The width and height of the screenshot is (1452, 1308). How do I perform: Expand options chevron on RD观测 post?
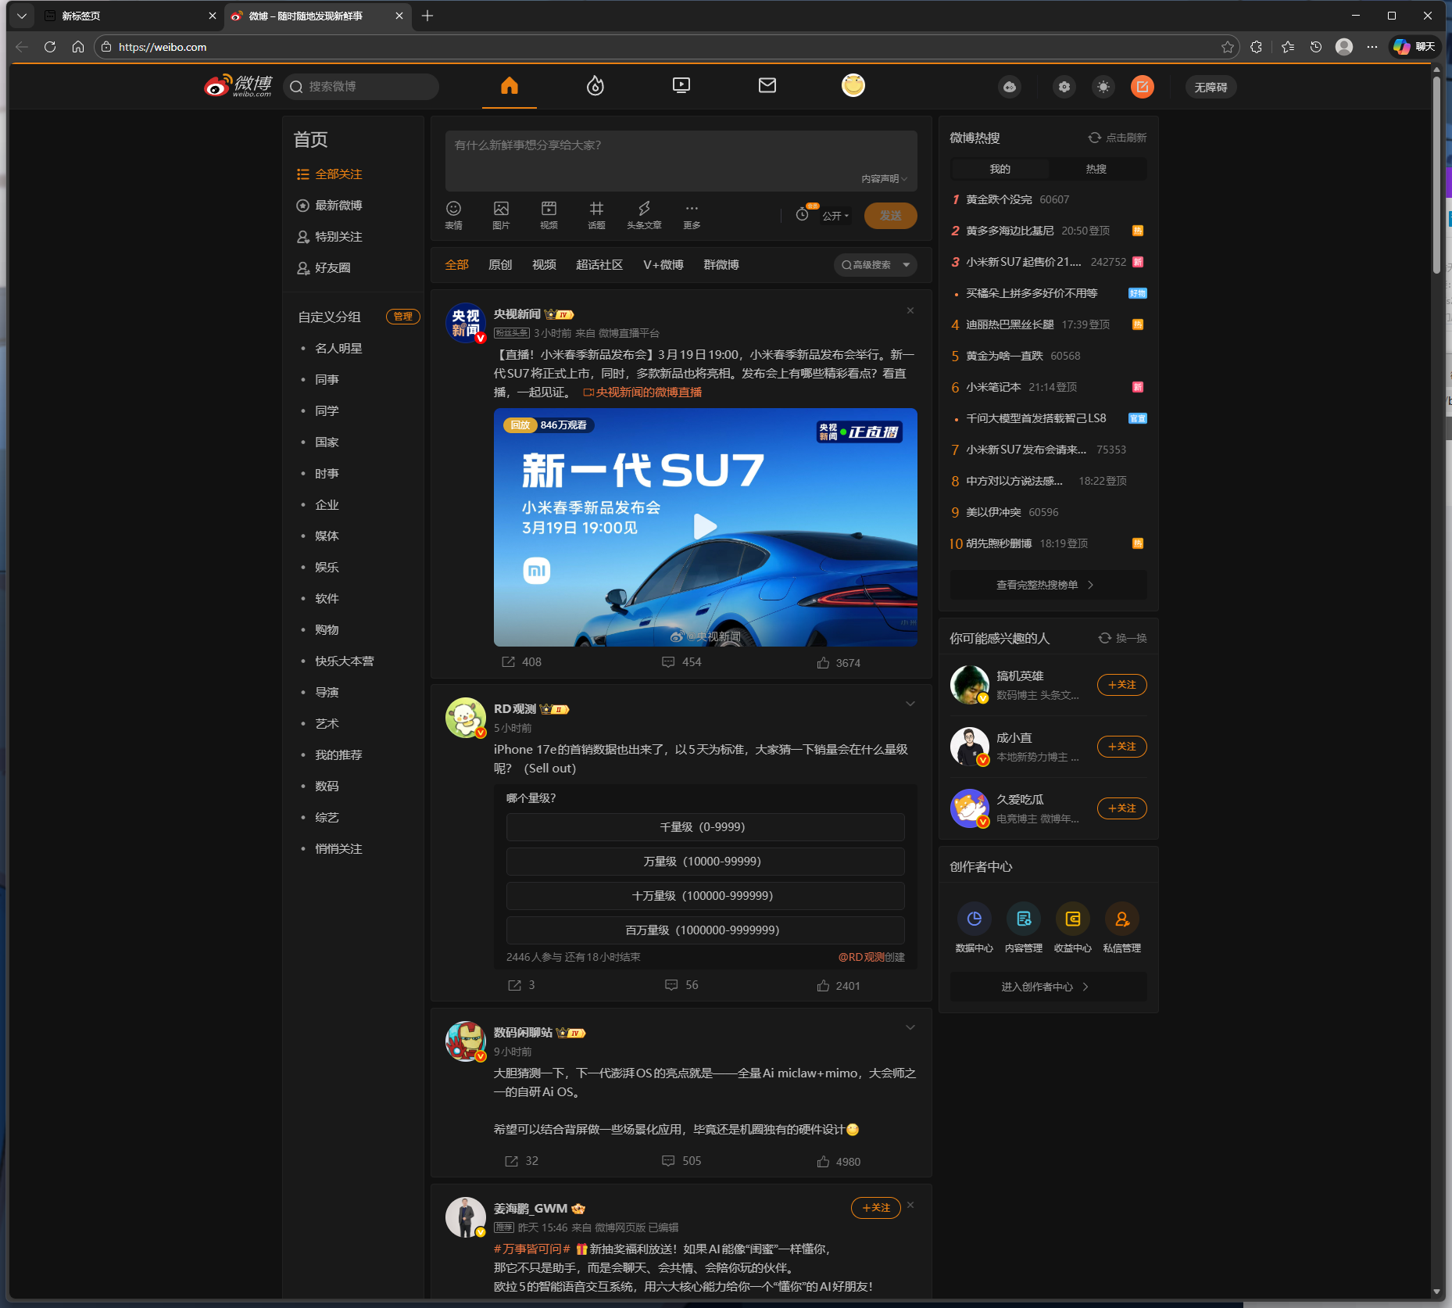[910, 704]
